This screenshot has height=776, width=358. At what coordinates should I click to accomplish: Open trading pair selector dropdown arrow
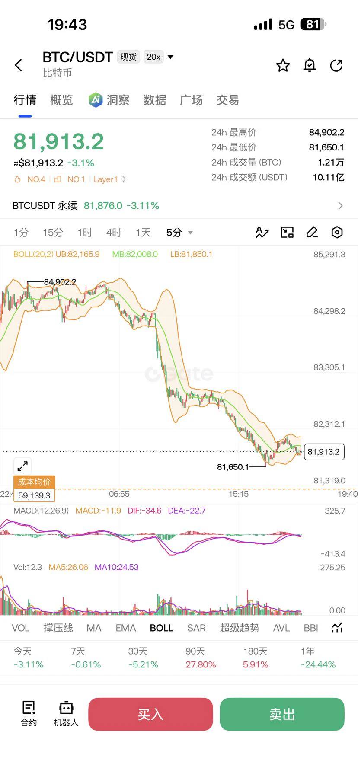[170, 57]
